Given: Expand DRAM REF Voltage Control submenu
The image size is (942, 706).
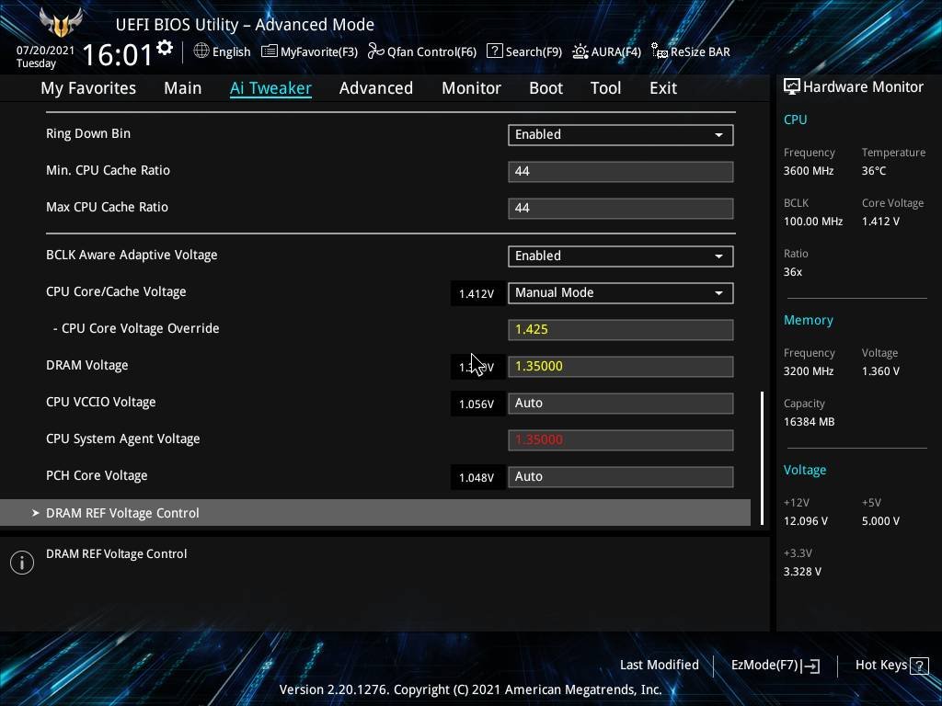Looking at the screenshot, I should (122, 513).
